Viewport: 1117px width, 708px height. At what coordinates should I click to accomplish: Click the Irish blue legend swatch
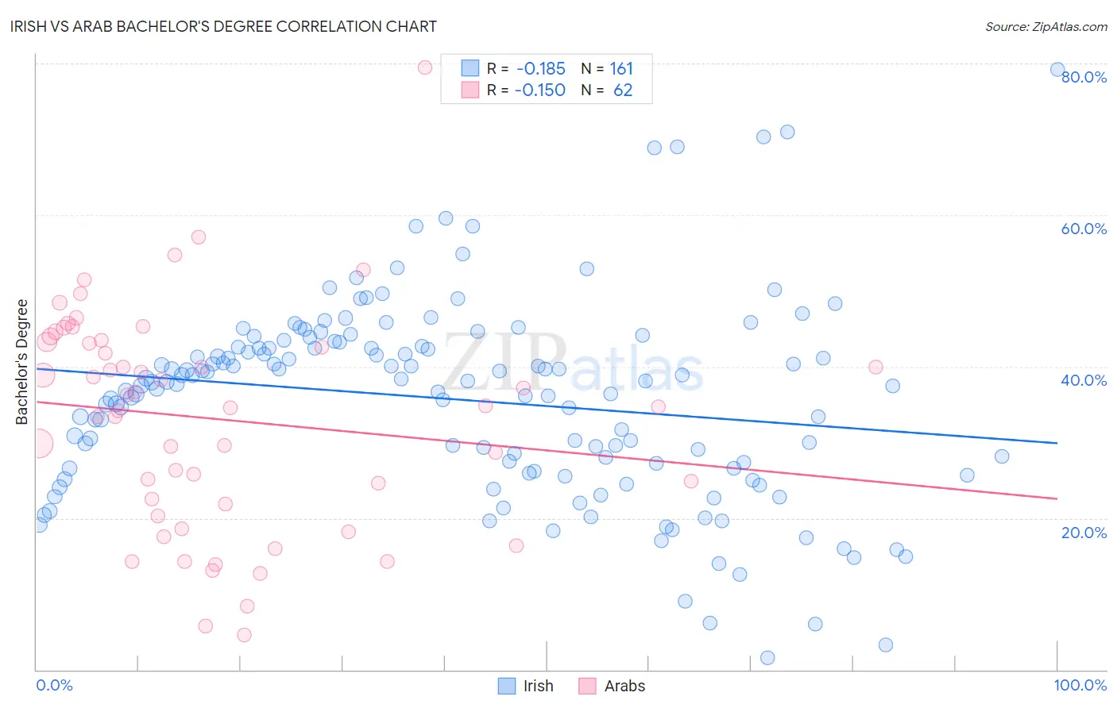507,686
